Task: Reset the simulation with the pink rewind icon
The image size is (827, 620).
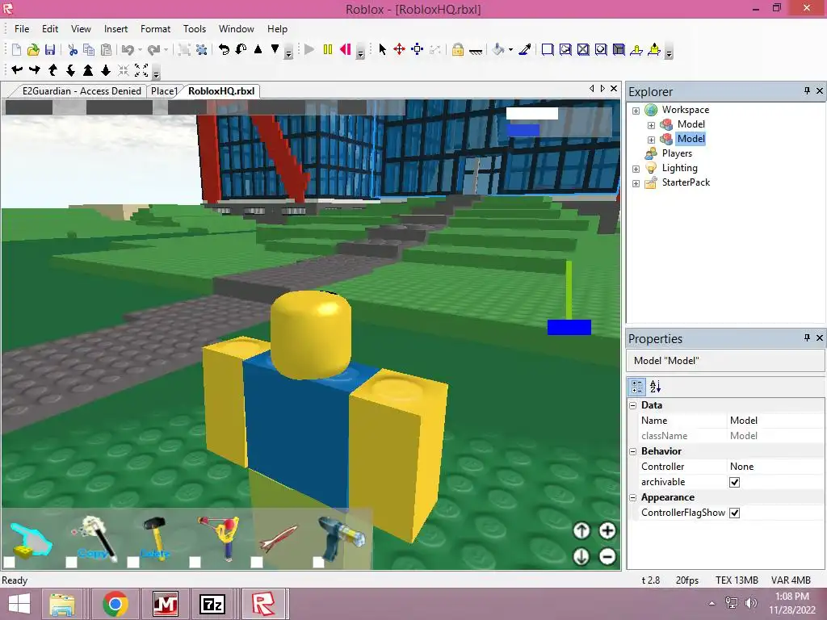Action: [346, 49]
